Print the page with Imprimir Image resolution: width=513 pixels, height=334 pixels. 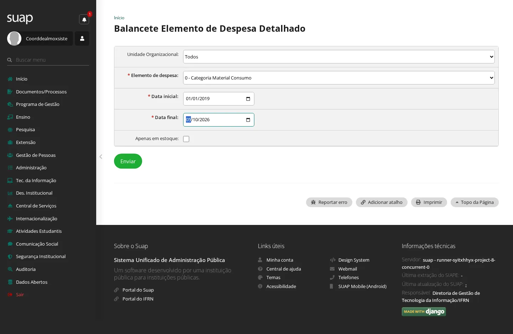point(429,202)
